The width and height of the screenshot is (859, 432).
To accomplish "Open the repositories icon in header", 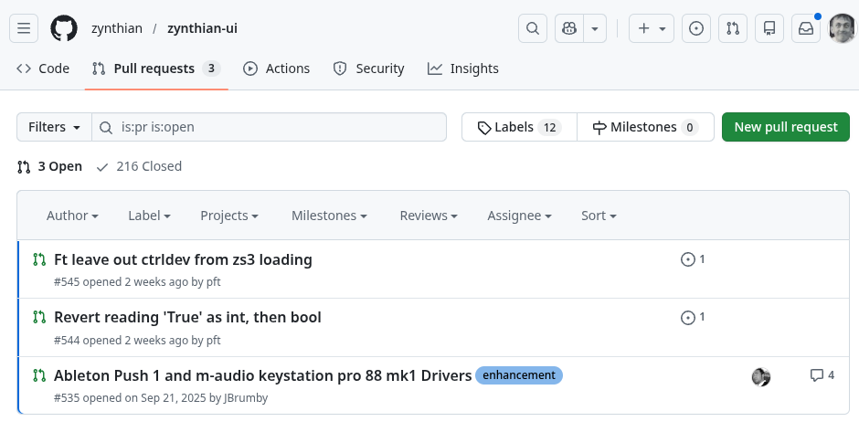I will 769,28.
